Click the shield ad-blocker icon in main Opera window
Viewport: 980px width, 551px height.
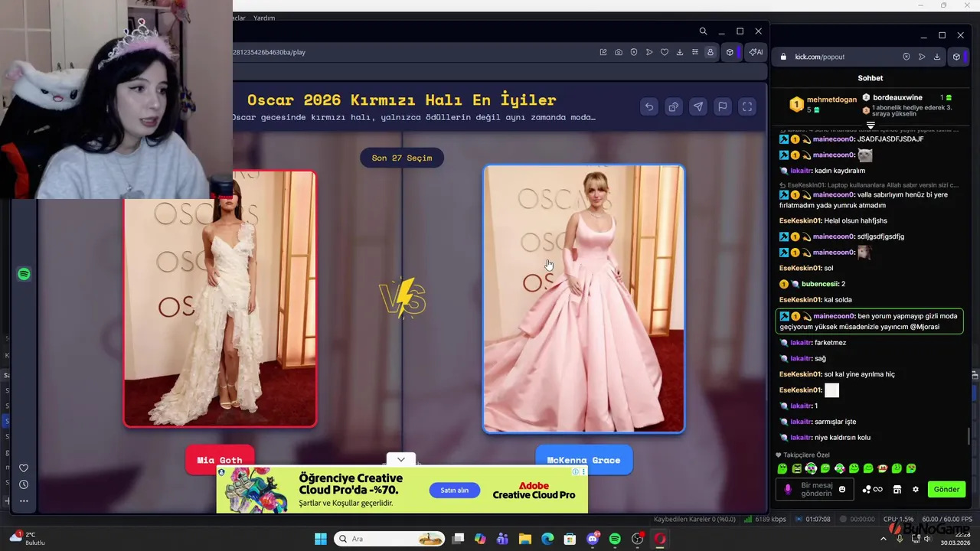point(634,52)
